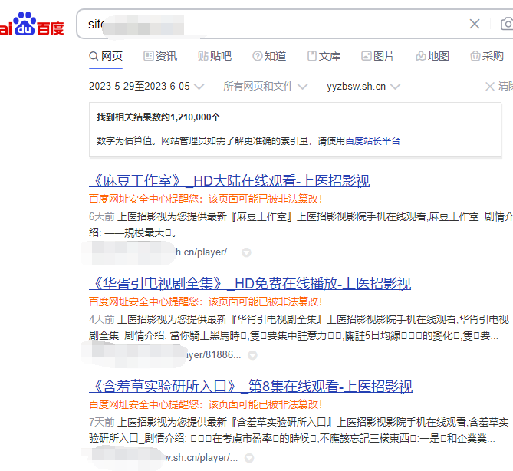Click the map icon beside 地图
This screenshot has width=513, height=471.
421,56
